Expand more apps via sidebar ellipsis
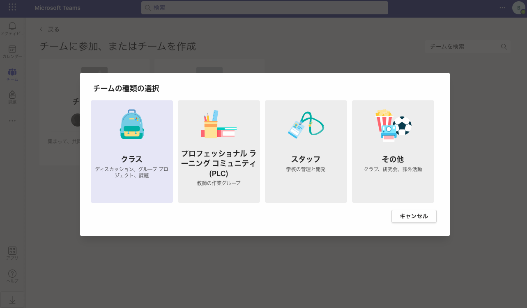This screenshot has width=527, height=308. coord(12,120)
